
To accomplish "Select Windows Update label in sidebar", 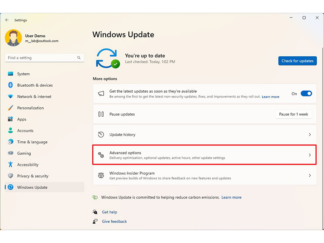I will click(x=32, y=188).
